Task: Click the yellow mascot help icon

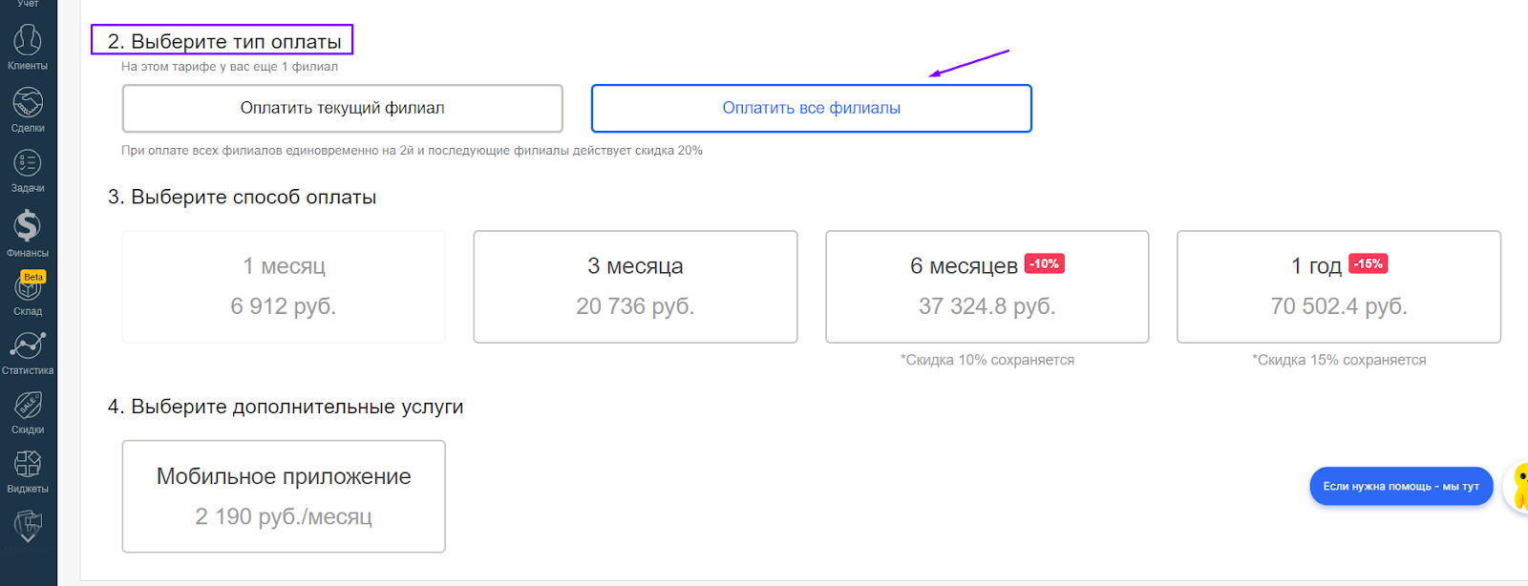Action: pyautogui.click(x=1517, y=487)
